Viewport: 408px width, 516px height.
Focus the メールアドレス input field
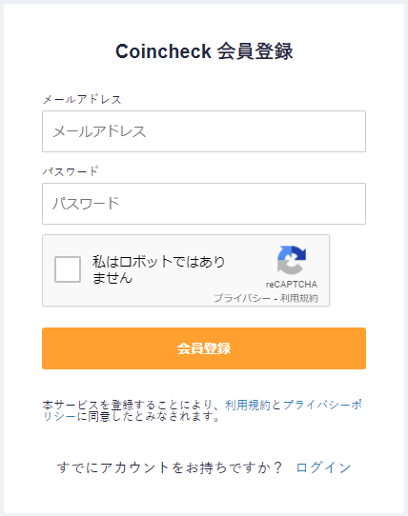(x=204, y=131)
